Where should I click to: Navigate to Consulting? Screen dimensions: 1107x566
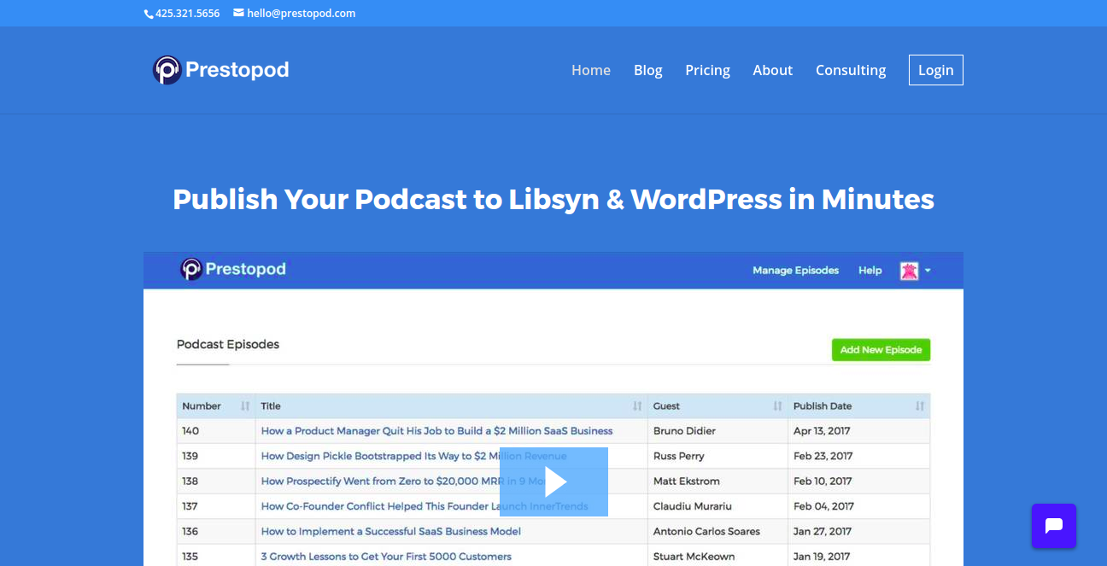click(x=850, y=70)
